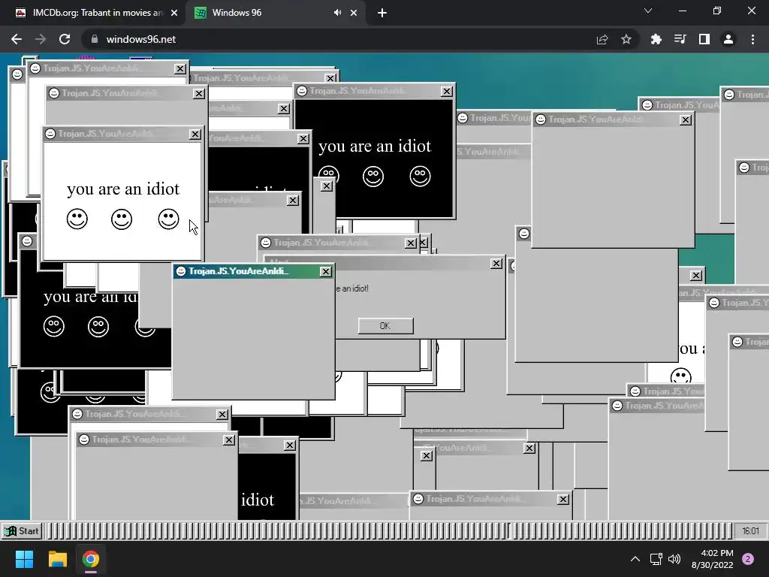Image resolution: width=769 pixels, height=577 pixels.
Task: Switch to the IMCDb.org Trabant tab
Action: (x=97, y=13)
